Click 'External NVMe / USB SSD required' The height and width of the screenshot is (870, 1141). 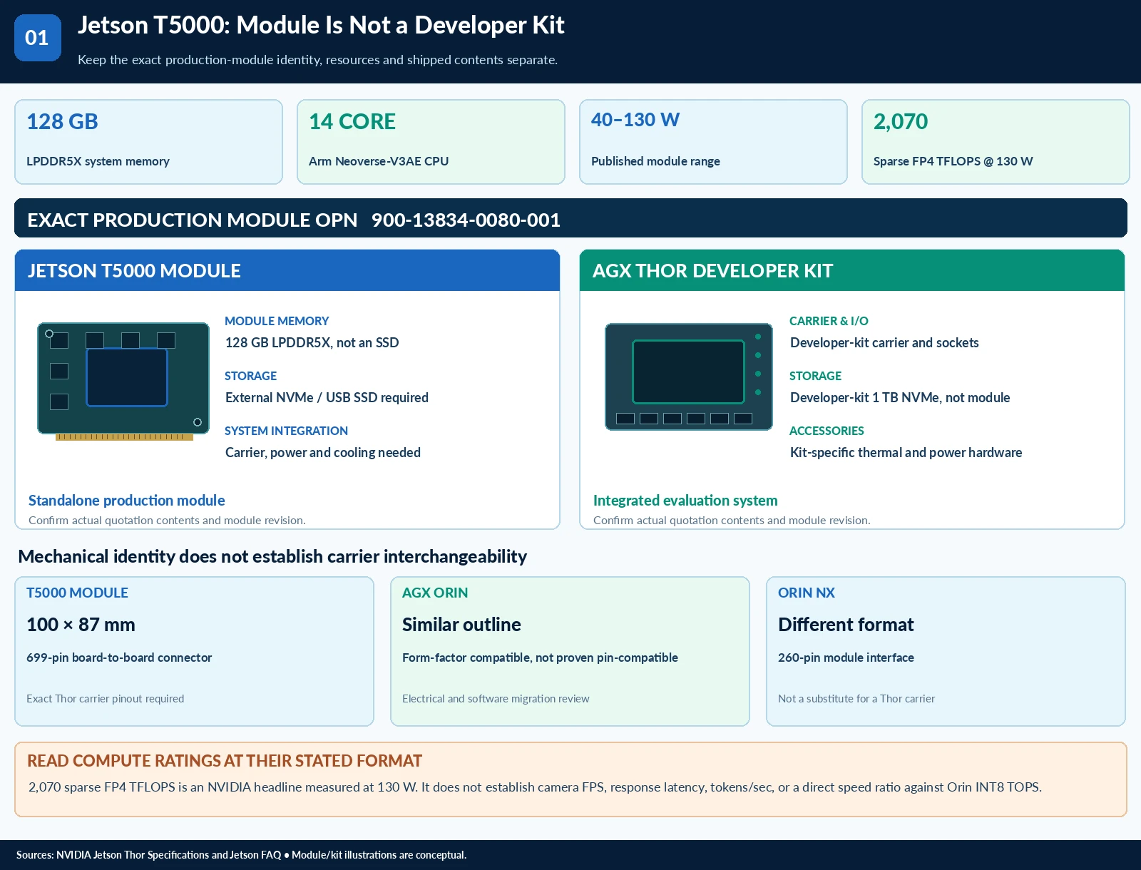pos(327,397)
